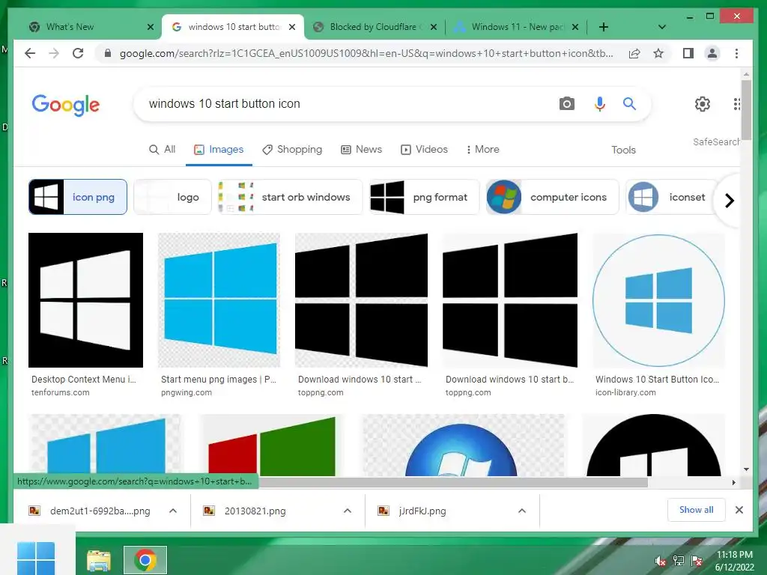The height and width of the screenshot is (575, 767).
Task: Filter by computer icons chip
Action: coord(553,197)
